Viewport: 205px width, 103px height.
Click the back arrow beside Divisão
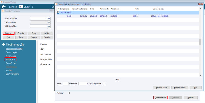point(4,7)
